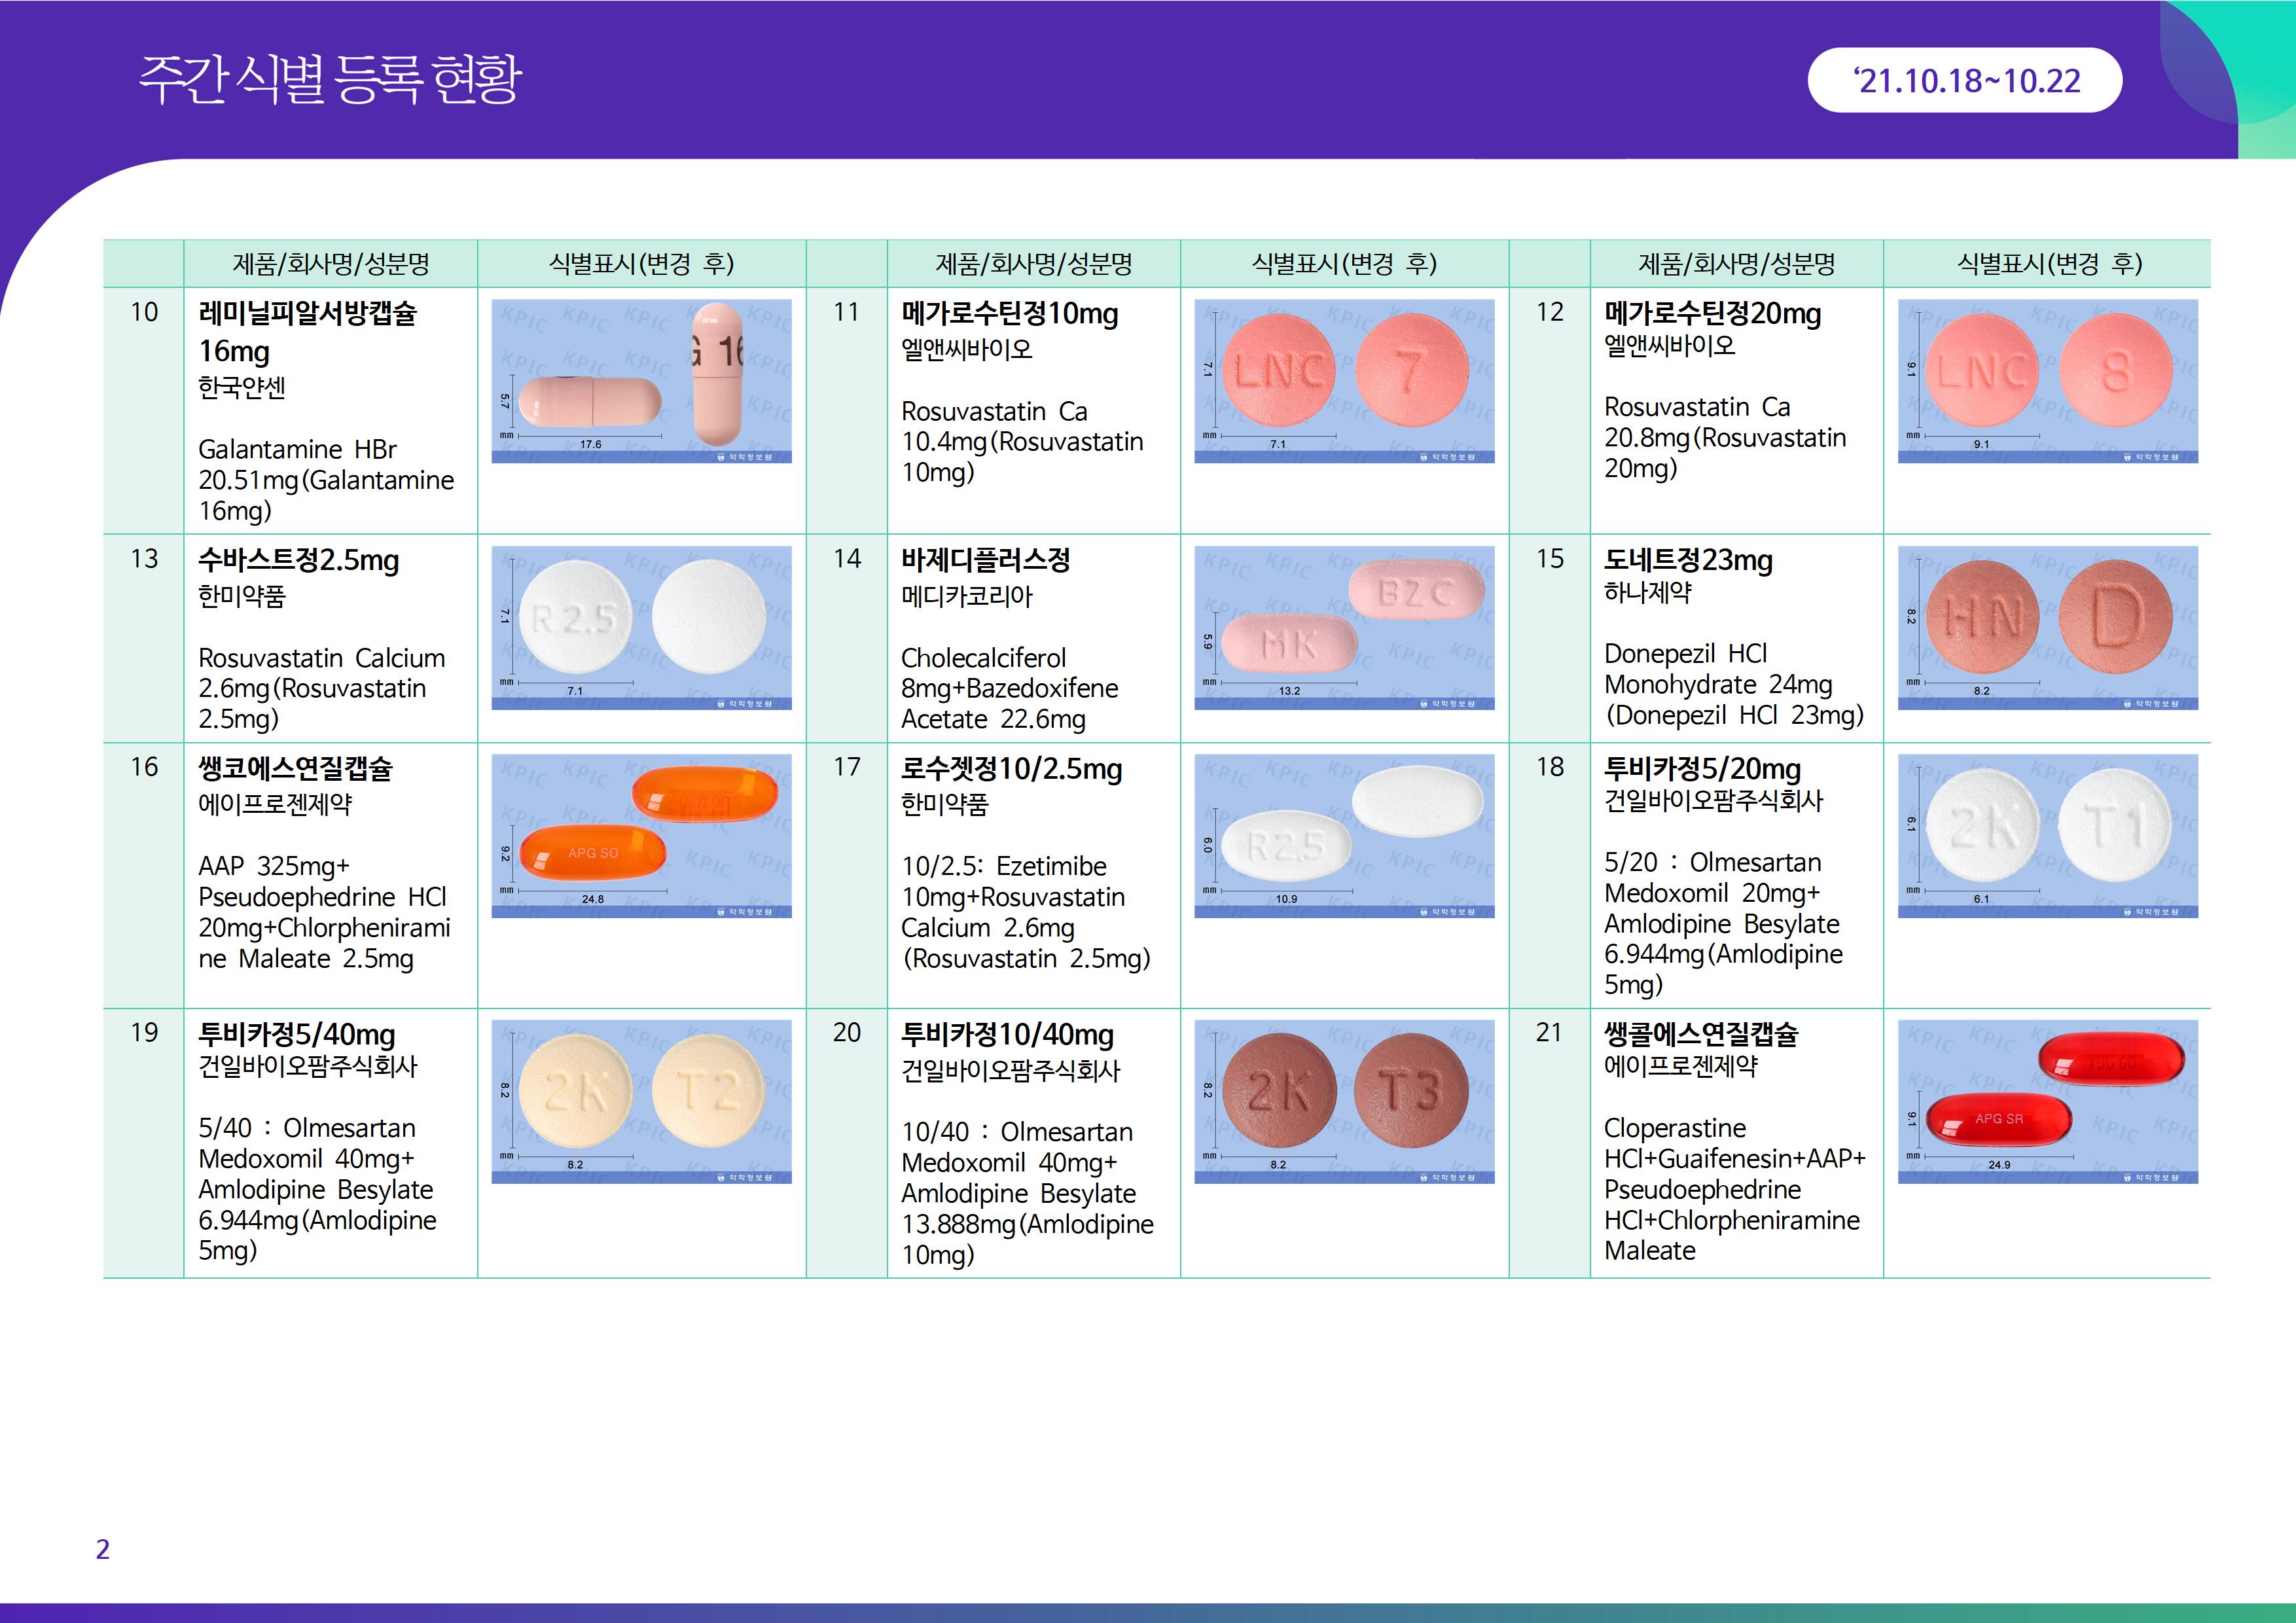Click page number 2 at bottom left
The image size is (2296, 1623).
pos(103,1549)
